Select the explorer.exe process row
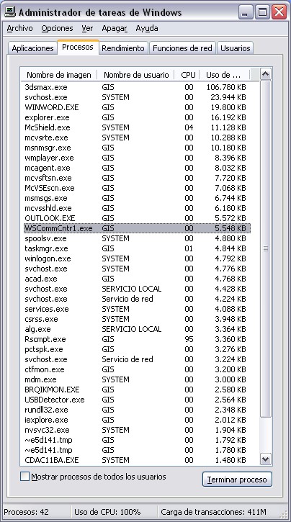This screenshot has height=522, width=291. (137, 117)
